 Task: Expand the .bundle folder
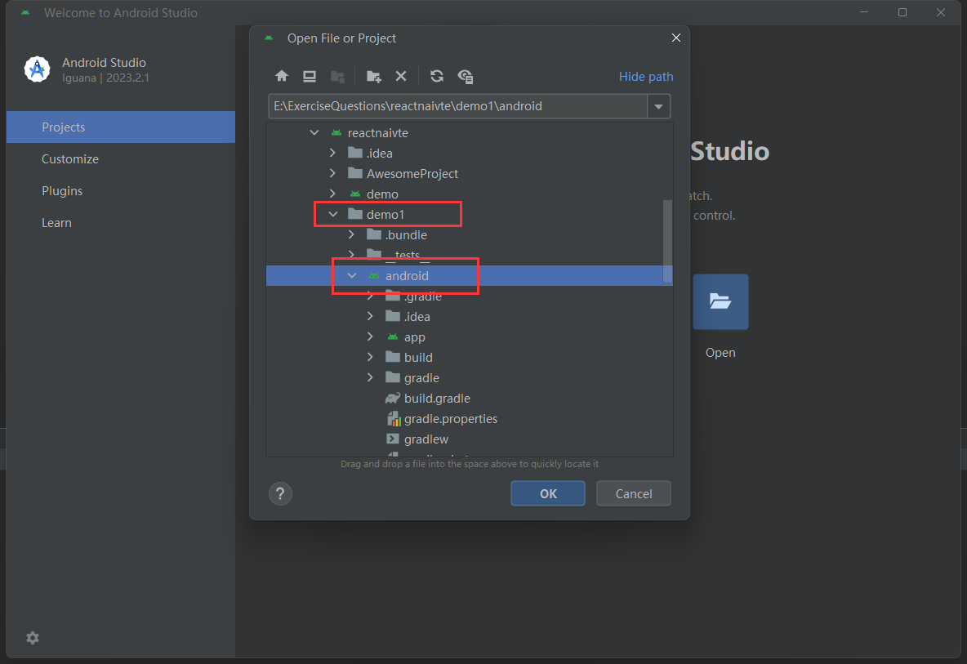[x=351, y=234]
